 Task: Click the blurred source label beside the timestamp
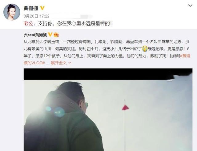click(x=72, y=16)
